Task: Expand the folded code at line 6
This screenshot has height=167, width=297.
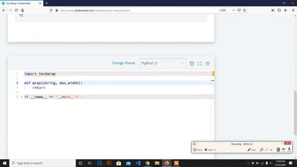Action: (x=22, y=97)
